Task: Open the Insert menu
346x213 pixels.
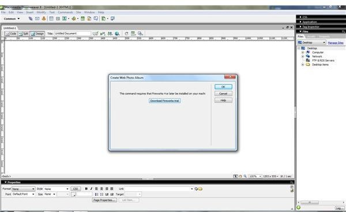Action: (29, 12)
